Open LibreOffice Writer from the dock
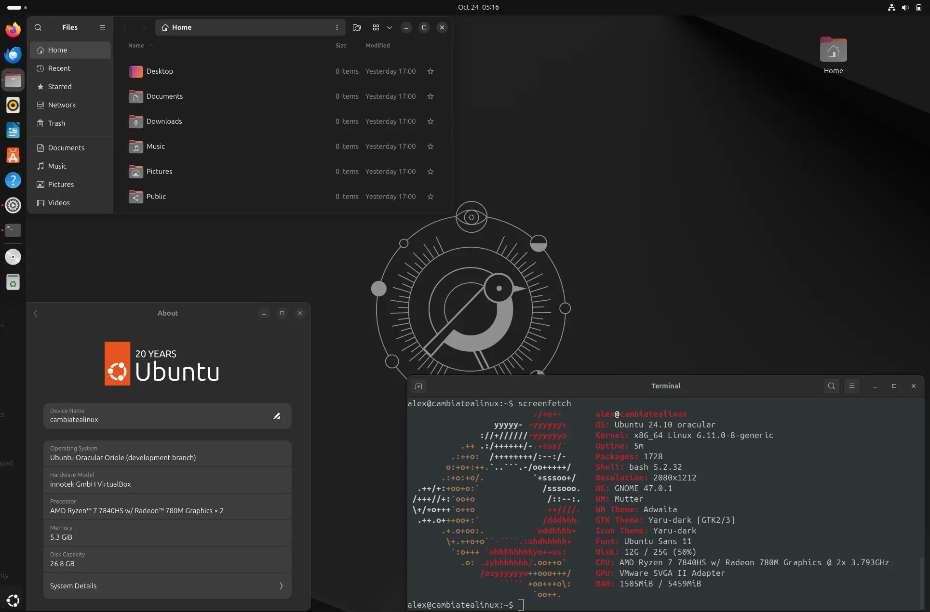Image resolution: width=930 pixels, height=612 pixels. (13, 130)
